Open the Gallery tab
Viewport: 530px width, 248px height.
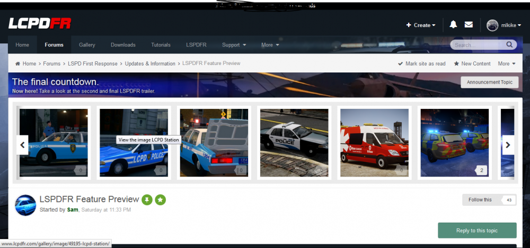tap(87, 45)
